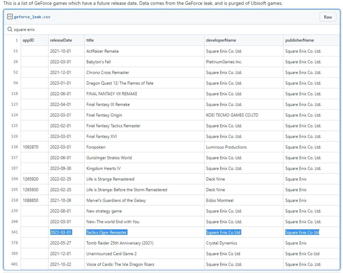Click the appID column header
Screen dimensions: 343x273
[28, 40]
